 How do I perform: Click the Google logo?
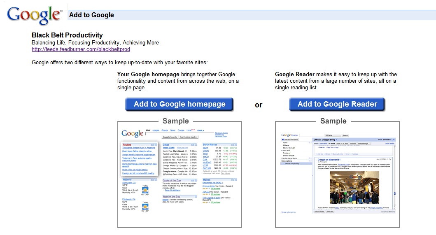pyautogui.click(x=35, y=15)
